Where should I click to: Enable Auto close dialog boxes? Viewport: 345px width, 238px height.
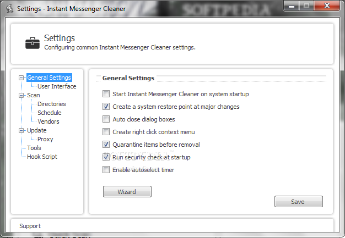[106, 119]
